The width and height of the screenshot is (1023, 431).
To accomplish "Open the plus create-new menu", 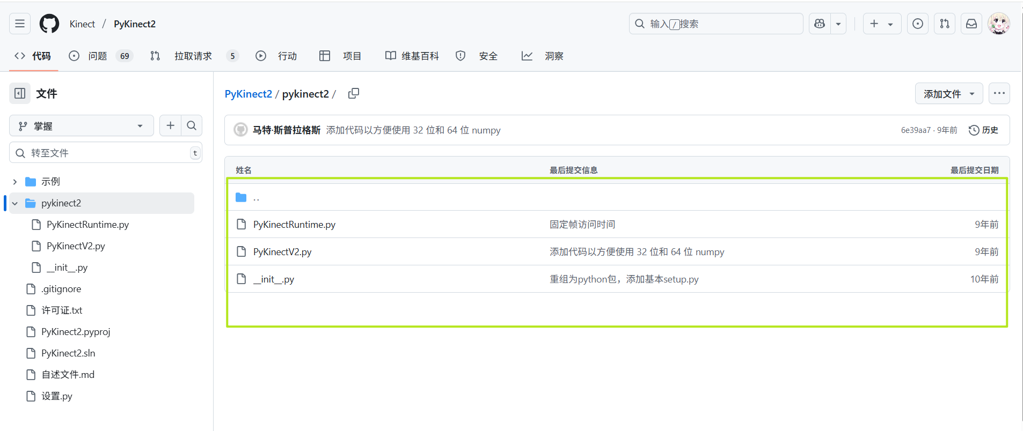I will click(x=882, y=24).
